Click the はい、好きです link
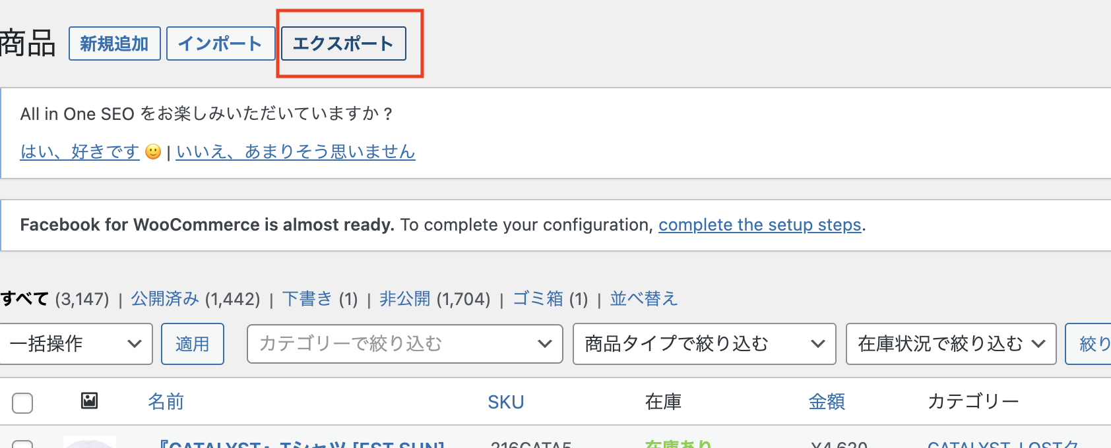The image size is (1111, 448). coord(80,152)
